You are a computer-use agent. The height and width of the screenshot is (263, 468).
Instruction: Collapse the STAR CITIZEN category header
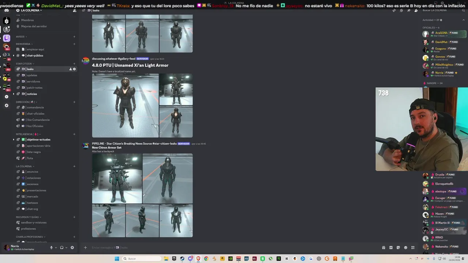(25, 64)
